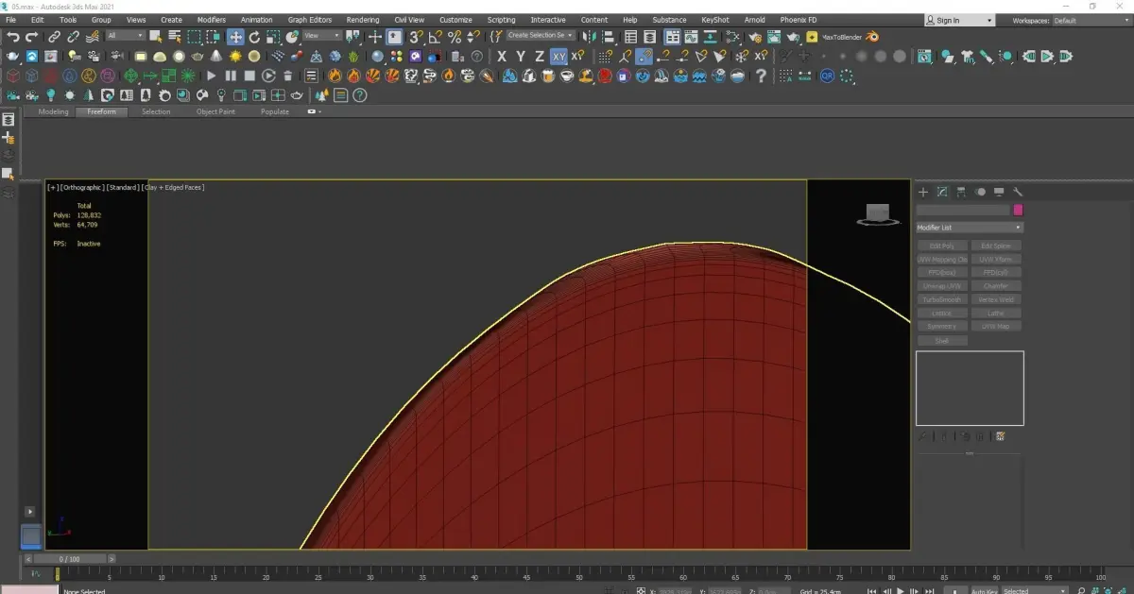Enable the XY axis constraint
This screenshot has width=1134, height=594.
point(558,57)
